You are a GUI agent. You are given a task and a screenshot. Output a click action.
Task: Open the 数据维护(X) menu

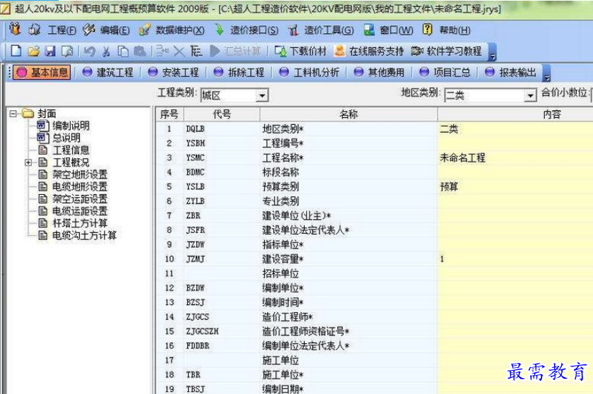[180, 30]
